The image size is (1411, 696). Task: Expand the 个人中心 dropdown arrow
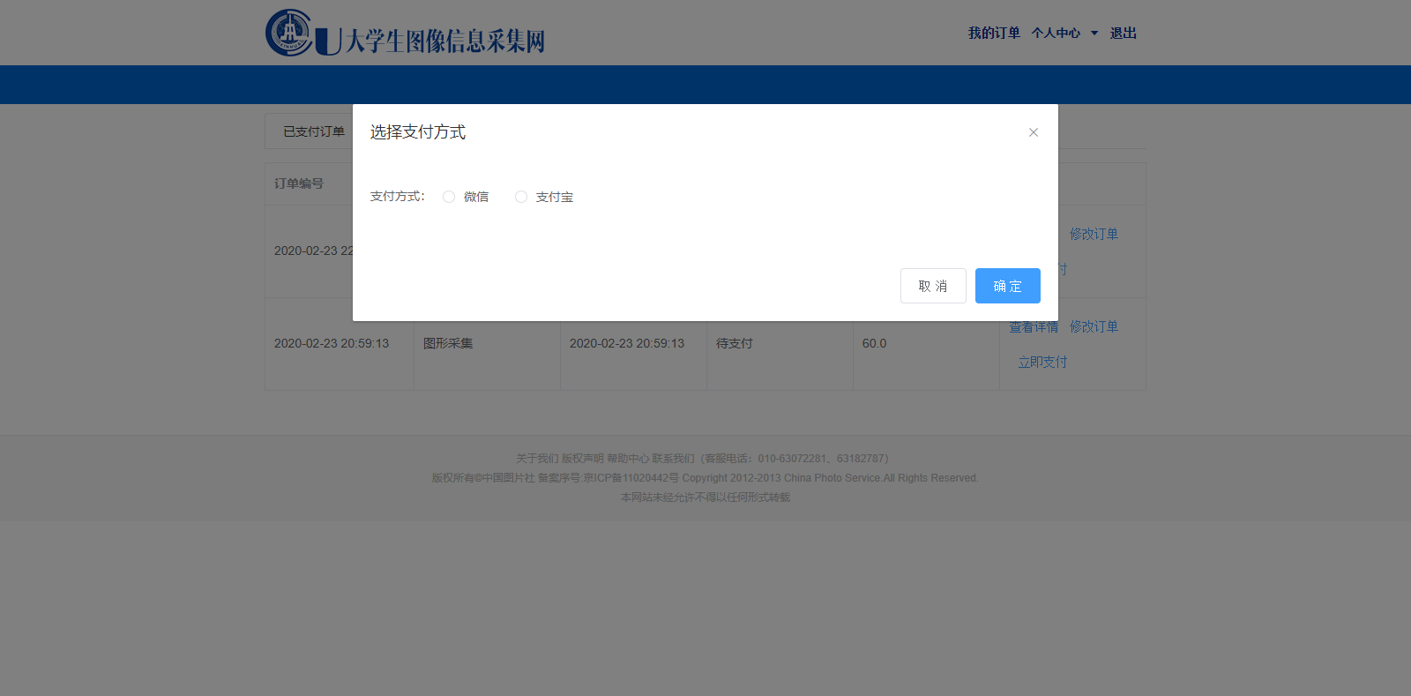[x=1094, y=34]
